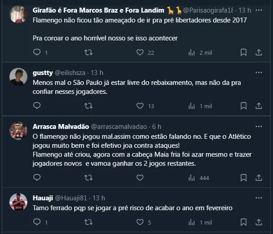Retweet the gustty tweet about São Paulo

pyautogui.click(x=89, y=106)
